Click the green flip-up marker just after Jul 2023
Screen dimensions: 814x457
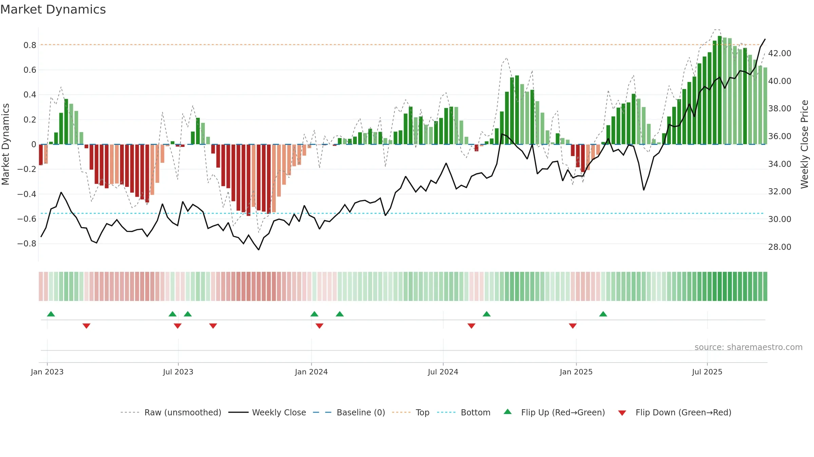[x=188, y=314]
